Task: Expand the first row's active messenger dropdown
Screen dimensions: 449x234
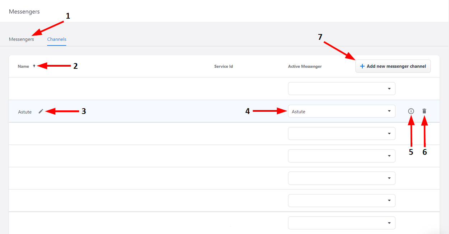Action: click(x=341, y=89)
